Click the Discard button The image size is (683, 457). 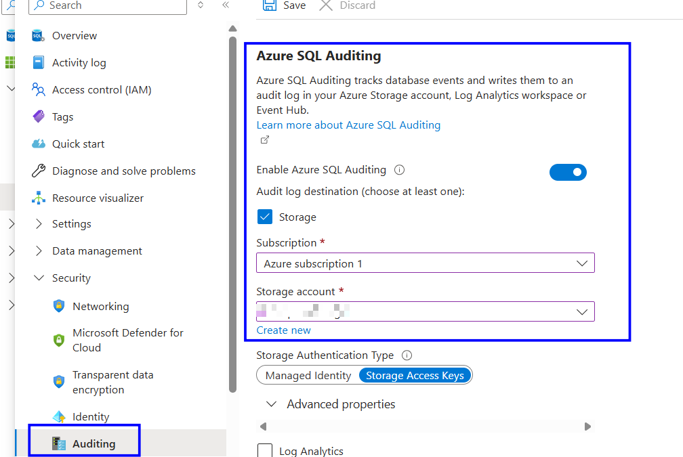tap(347, 5)
